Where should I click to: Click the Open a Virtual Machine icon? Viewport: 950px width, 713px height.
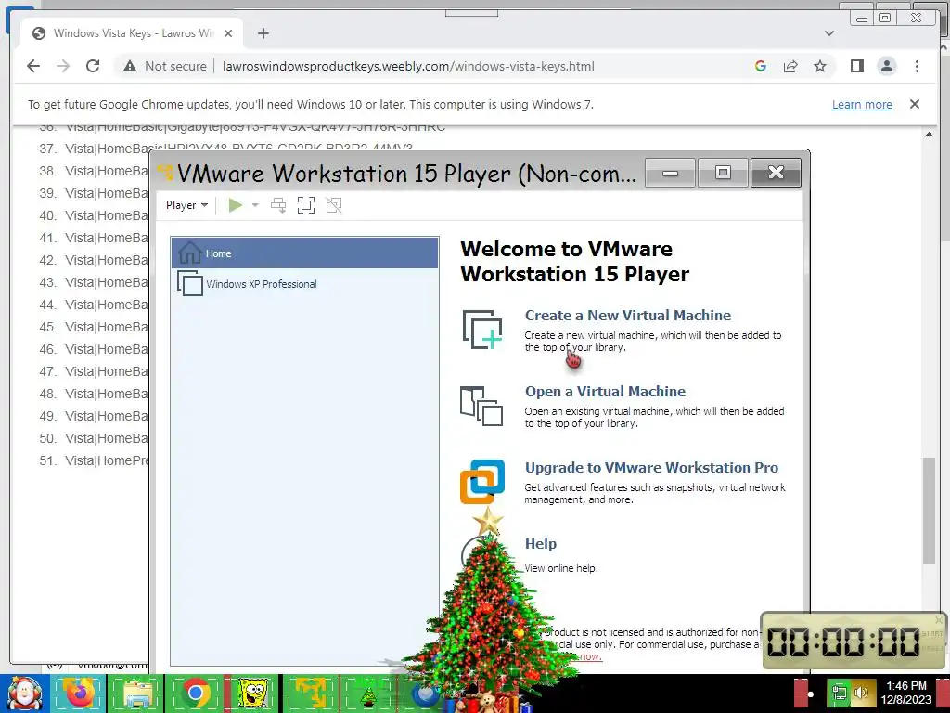(x=481, y=406)
